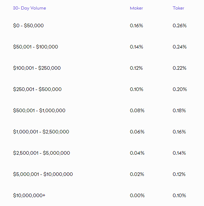Click the Maker column header
This screenshot has height=206, width=204.
pyautogui.click(x=136, y=8)
